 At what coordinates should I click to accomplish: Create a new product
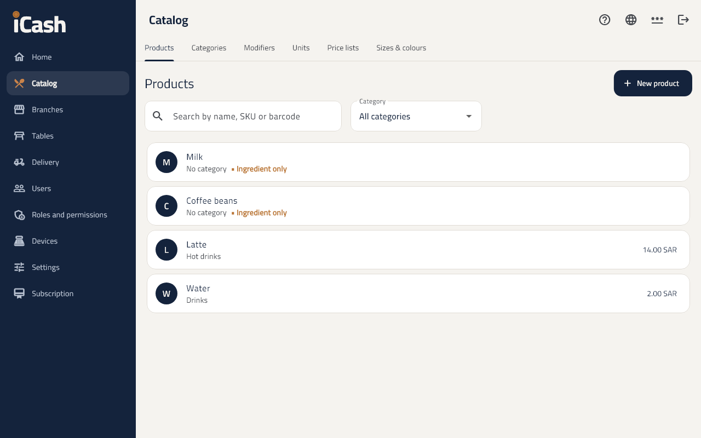pyautogui.click(x=653, y=83)
